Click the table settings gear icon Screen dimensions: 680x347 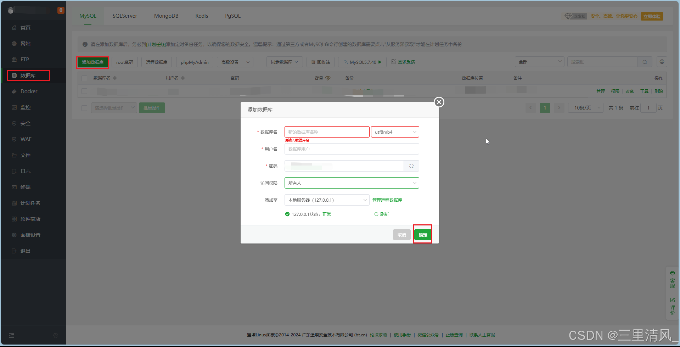[x=662, y=62]
